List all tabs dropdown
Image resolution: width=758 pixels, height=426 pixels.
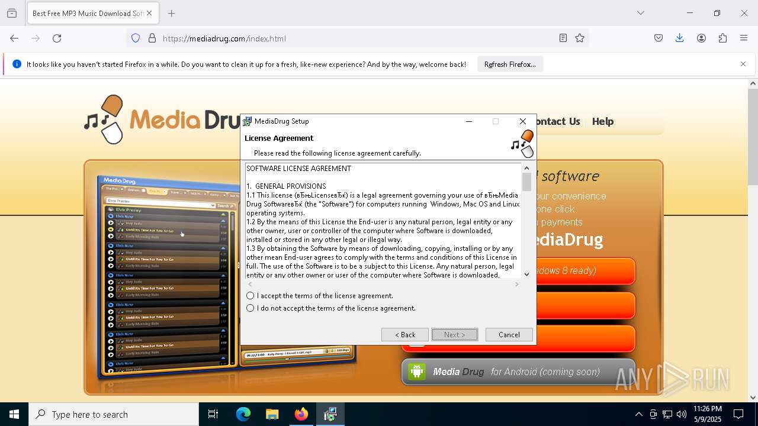[640, 13]
